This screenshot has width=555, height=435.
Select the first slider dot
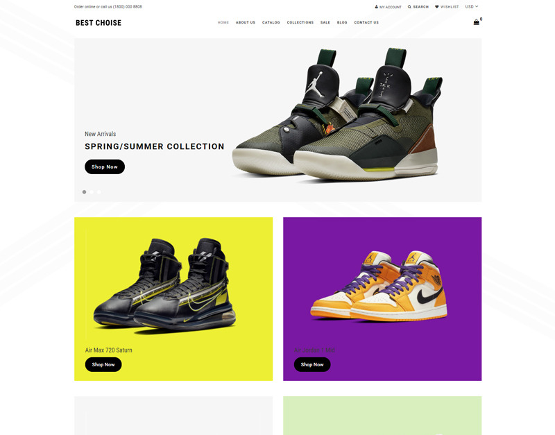coord(84,192)
